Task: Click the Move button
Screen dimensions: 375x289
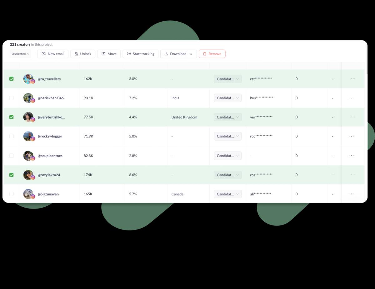Action: point(109,54)
